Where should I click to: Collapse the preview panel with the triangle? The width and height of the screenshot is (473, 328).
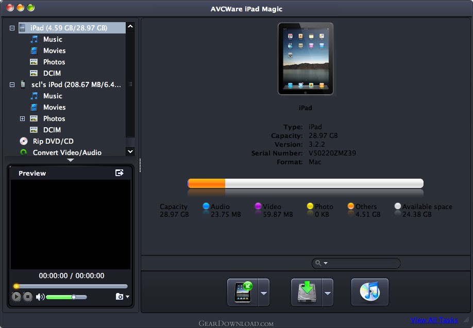coord(70,160)
